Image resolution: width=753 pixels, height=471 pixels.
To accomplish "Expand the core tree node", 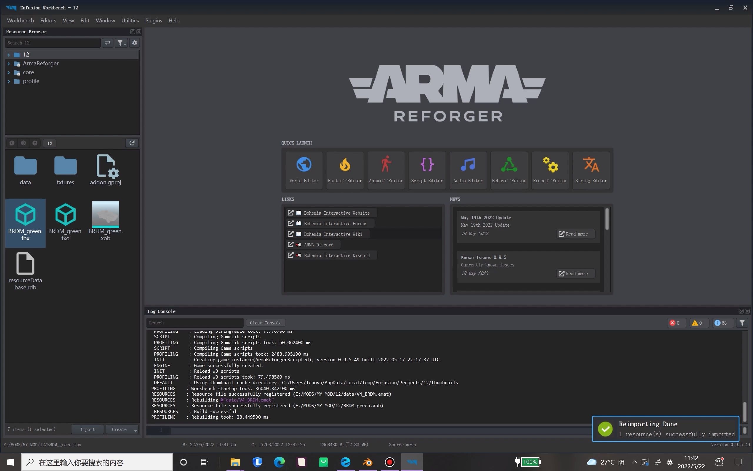I will tap(9, 72).
